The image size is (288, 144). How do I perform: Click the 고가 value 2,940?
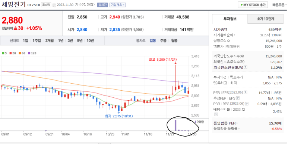point(115,17)
